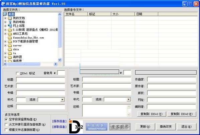The width and height of the screenshot is (200, 135).
Task: Expand the AMXX工具包 tree node
Action: (x=5, y=34)
